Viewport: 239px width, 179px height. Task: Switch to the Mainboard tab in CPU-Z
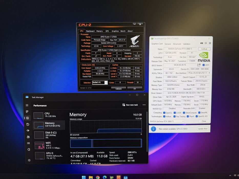coord(90,31)
